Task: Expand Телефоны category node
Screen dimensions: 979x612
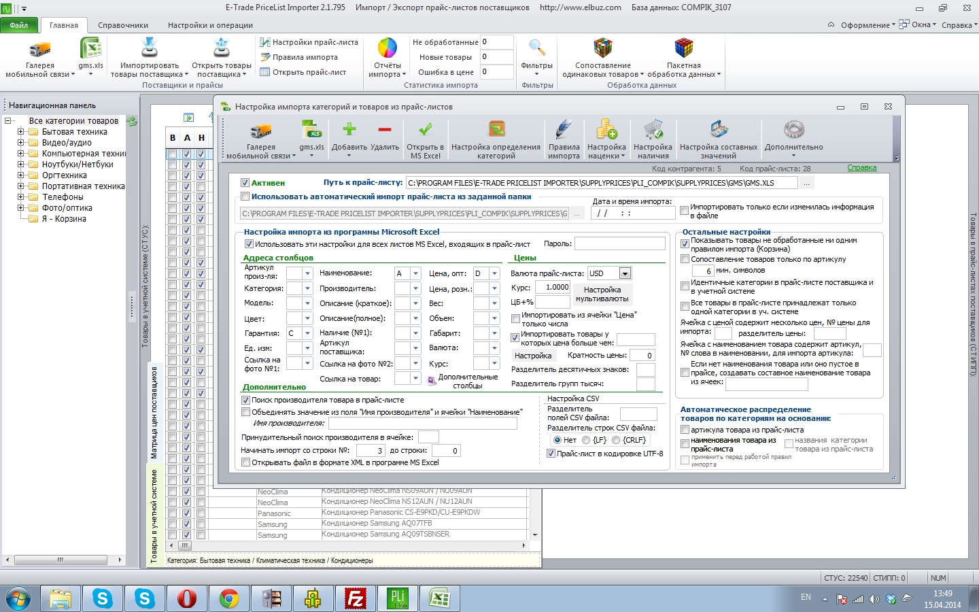Action: [20, 197]
